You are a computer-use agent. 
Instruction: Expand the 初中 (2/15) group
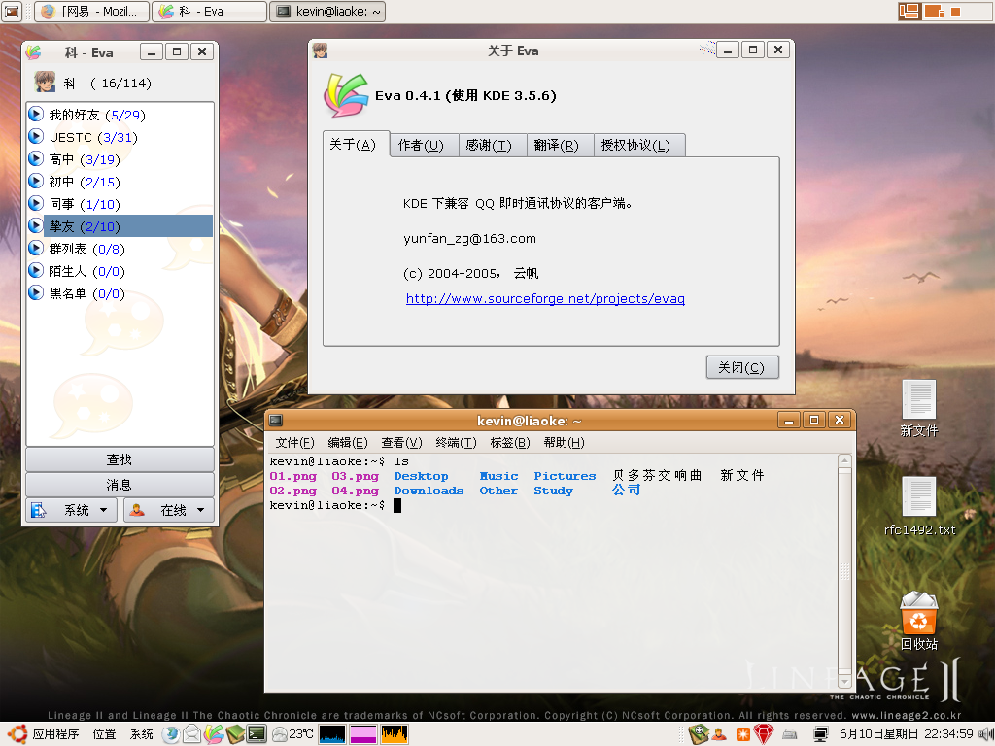(36, 182)
